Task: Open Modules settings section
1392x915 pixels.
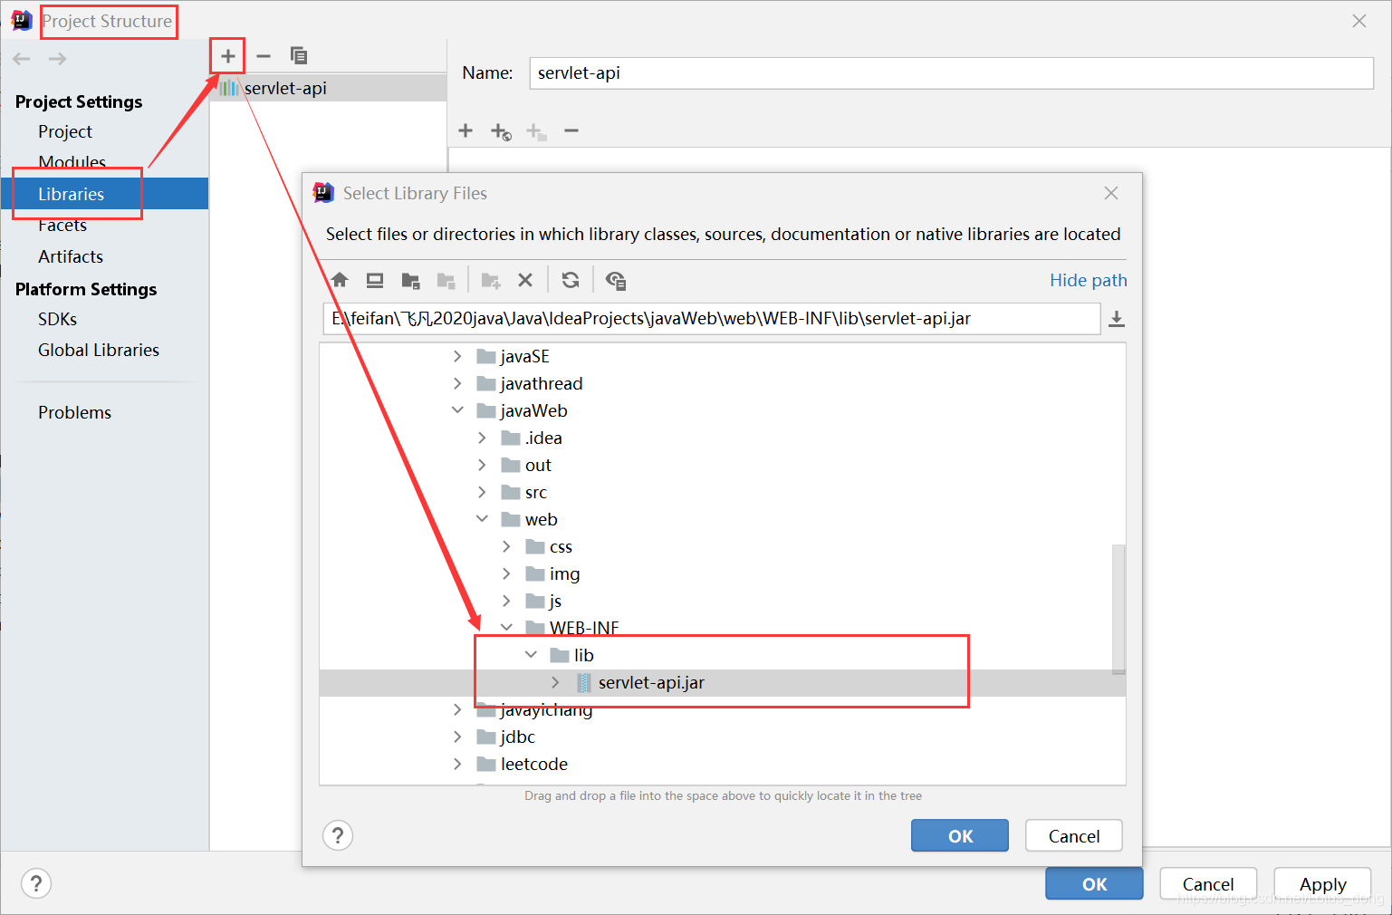Action: click(72, 162)
